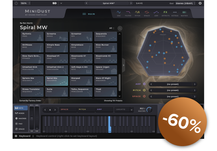Screen dimensions: 217x151
Task: Click the MIDI plug icon in top bar
Action: [x=55, y=3]
